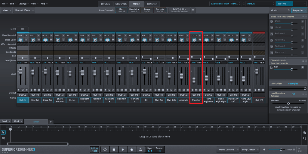Toggle the Follow Host button
Screen dimensions: 308x154
click(94, 149)
